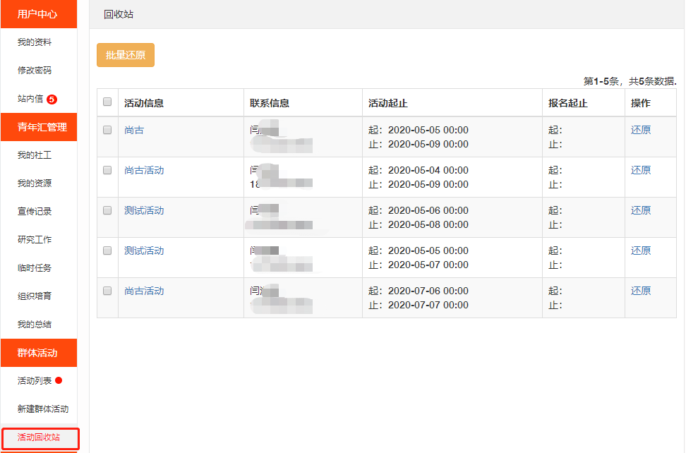Check the box for activity starting 2020-05-04

107,170
